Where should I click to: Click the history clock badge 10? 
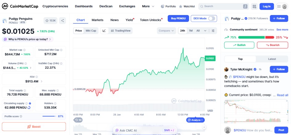coord(78,120)
